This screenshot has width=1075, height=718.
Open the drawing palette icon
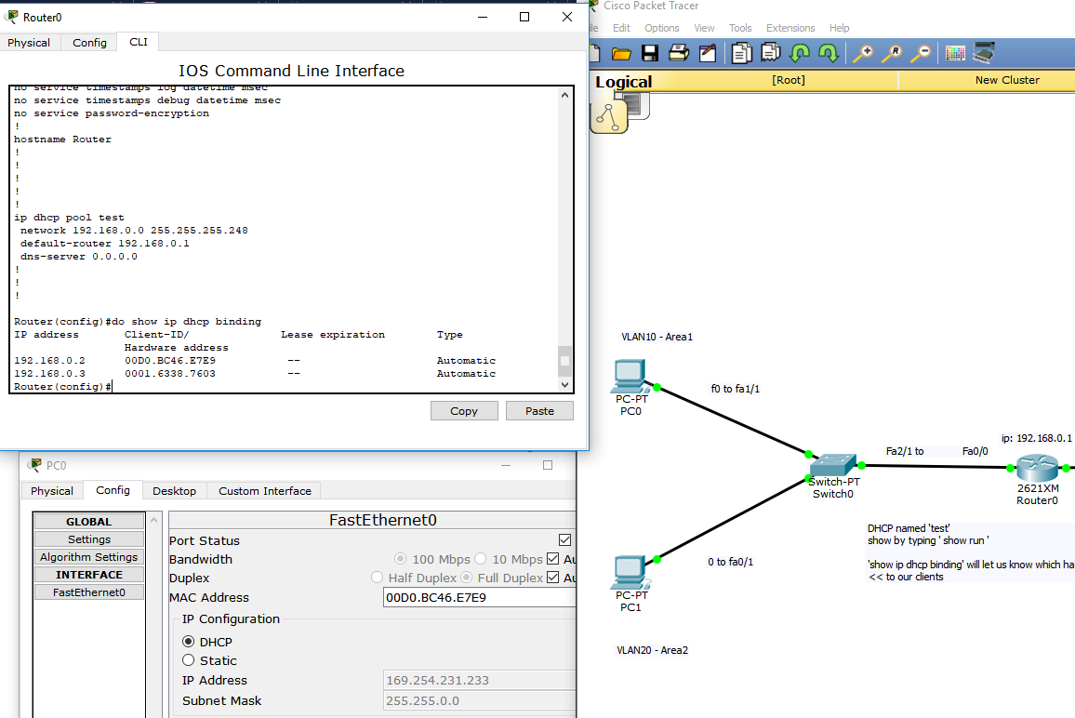tap(955, 53)
